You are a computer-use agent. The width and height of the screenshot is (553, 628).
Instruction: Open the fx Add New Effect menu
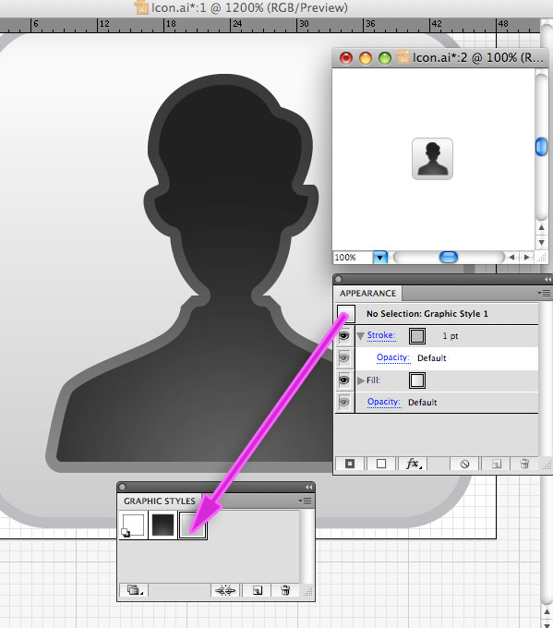[x=413, y=464]
